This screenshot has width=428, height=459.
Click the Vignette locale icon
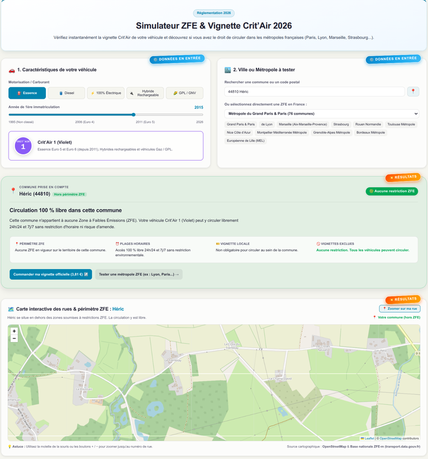(x=217, y=243)
